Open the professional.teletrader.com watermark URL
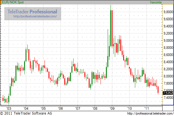Image resolution: width=174 pixels, height=116 pixels. [x=35, y=16]
